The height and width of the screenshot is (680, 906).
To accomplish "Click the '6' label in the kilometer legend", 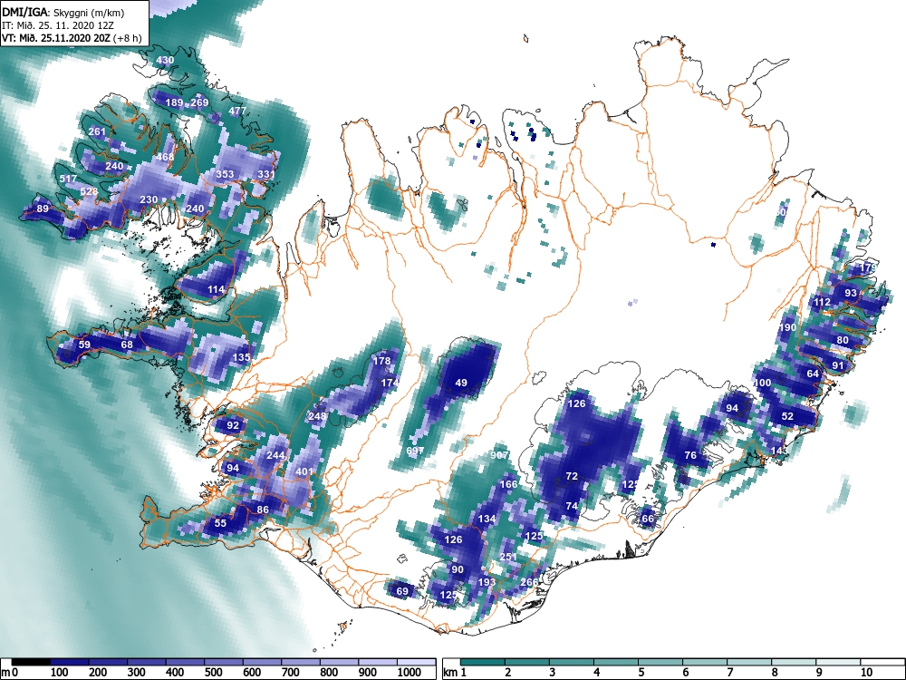I will pos(685,672).
